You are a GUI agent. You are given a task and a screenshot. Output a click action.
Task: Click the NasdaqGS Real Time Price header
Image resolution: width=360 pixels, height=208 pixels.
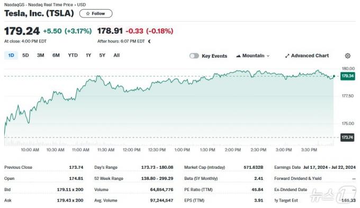(45, 5)
